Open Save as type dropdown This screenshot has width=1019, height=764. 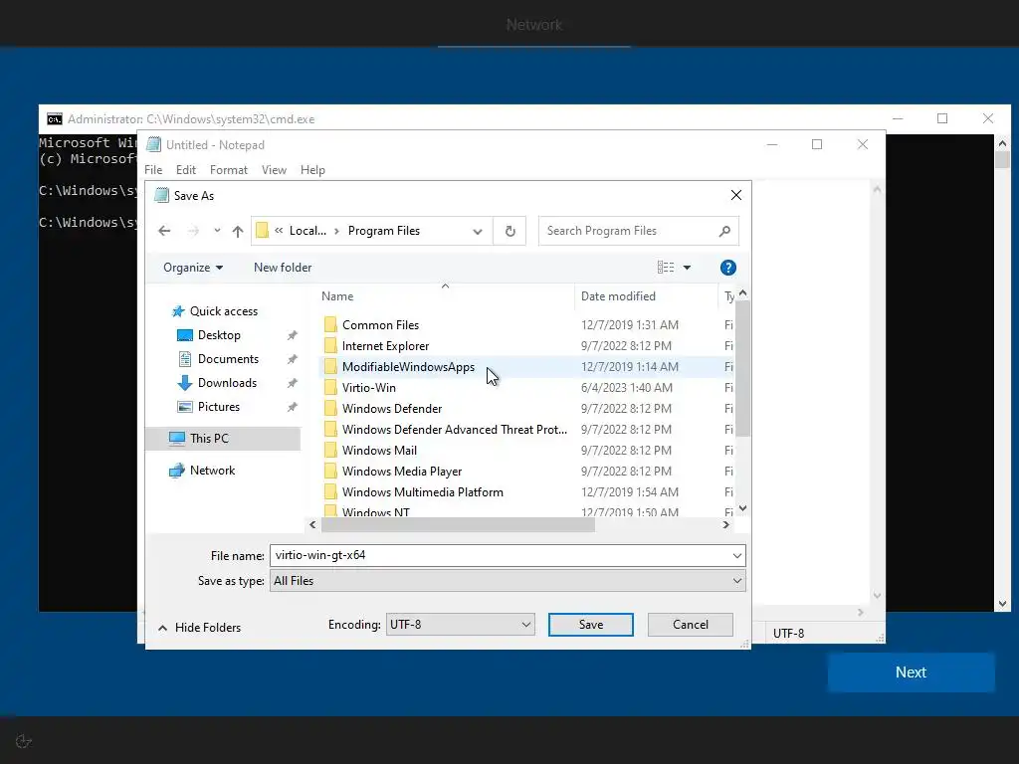click(737, 581)
